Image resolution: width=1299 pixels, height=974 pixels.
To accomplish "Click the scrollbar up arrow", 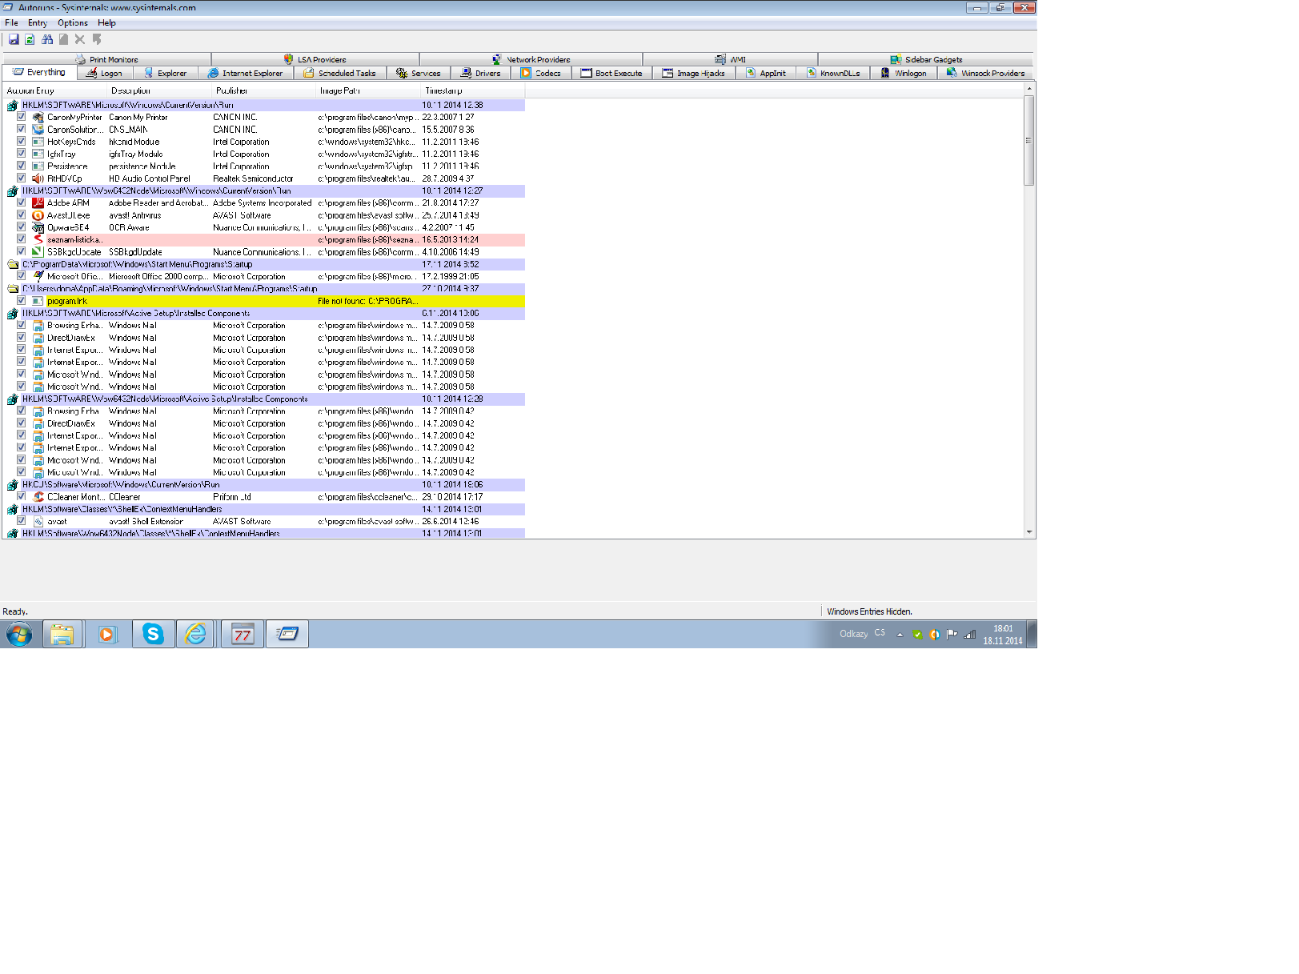I will coord(1028,89).
